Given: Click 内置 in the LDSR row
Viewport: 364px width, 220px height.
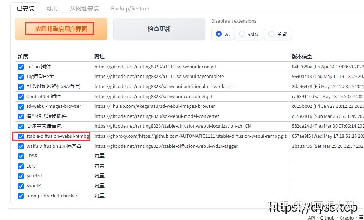Looking at the screenshot, I should pyautogui.click(x=99, y=156).
